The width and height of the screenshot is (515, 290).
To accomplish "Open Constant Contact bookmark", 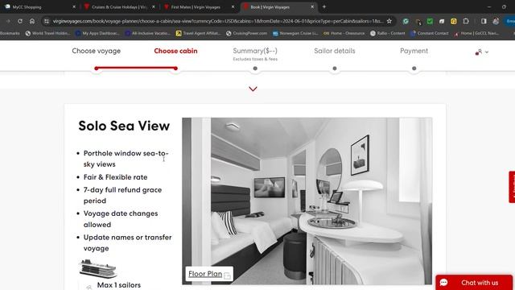I will point(430,33).
